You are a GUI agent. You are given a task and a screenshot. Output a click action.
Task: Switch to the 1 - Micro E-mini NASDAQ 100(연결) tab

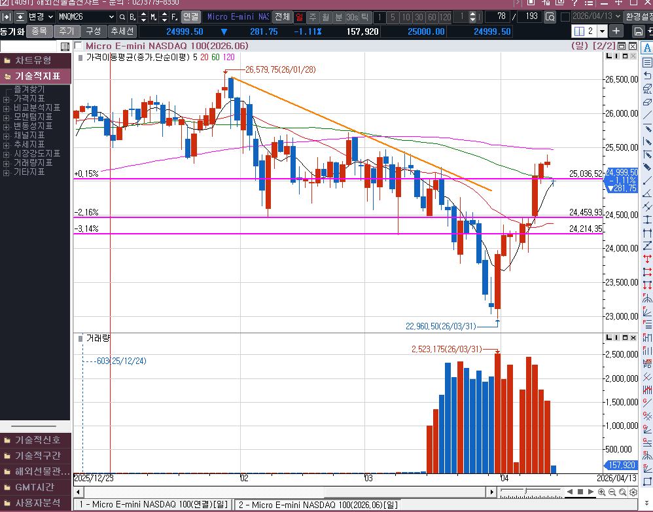152,504
